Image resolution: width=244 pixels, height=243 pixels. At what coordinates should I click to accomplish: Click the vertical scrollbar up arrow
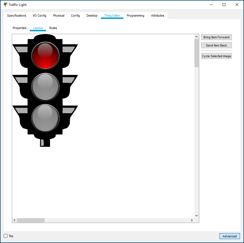pyautogui.click(x=197, y=37)
